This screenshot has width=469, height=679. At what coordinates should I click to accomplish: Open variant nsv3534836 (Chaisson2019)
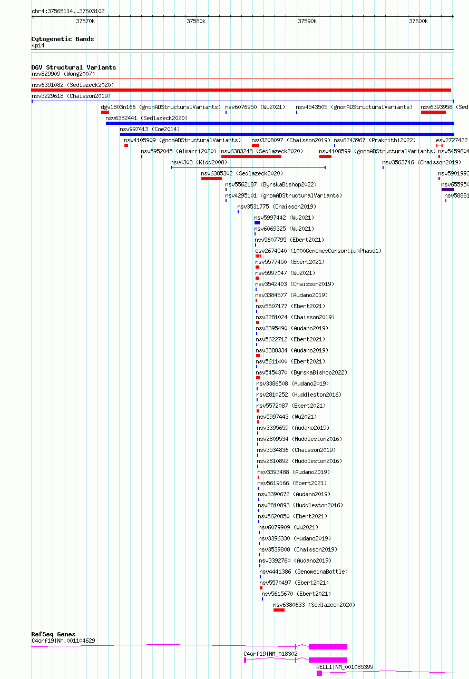tap(297, 450)
